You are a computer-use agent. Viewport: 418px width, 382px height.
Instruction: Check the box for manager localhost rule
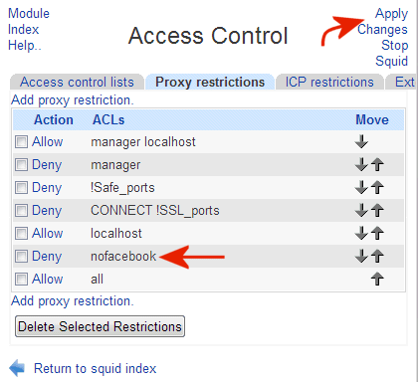(x=21, y=142)
